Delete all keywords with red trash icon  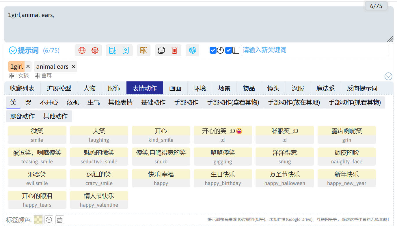(x=174, y=50)
